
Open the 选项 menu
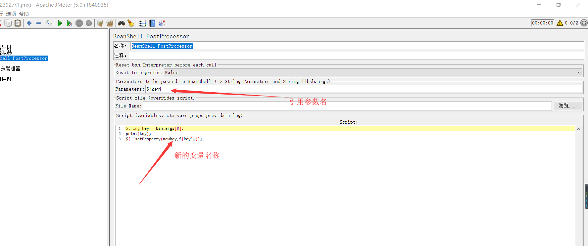(x=11, y=14)
